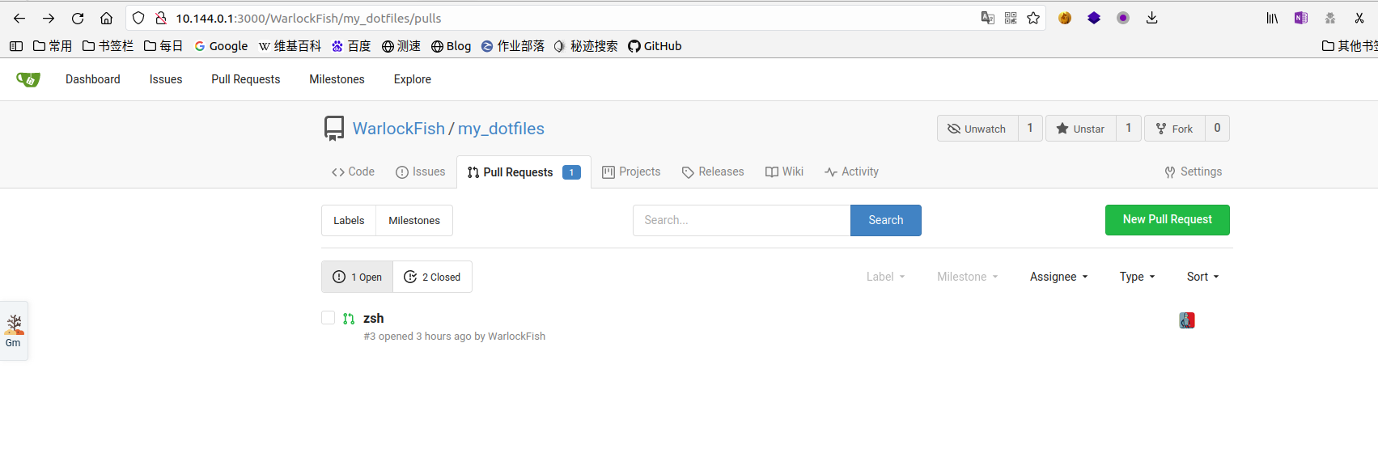Click the zsh pull request's assignee avatar
This screenshot has width=1378, height=449.
pyautogui.click(x=1187, y=320)
